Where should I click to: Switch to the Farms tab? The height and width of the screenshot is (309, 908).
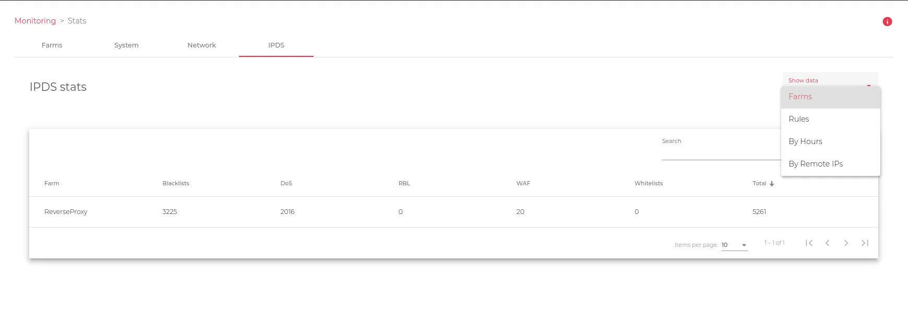tap(52, 45)
